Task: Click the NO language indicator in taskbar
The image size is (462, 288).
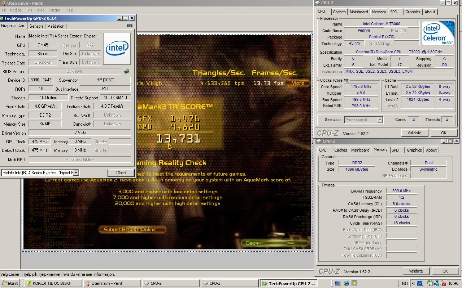Action: pos(405,283)
